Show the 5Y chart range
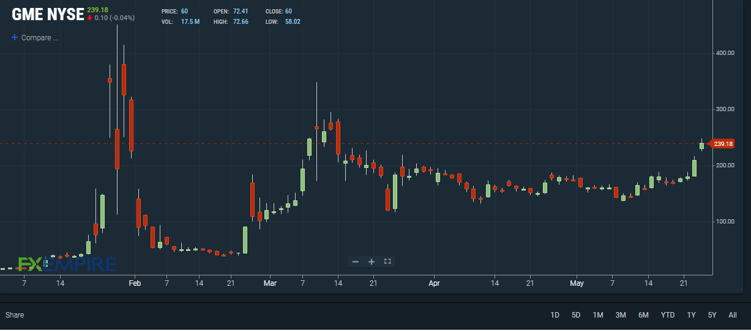Viewport: 751px width, 331px height. [x=712, y=315]
